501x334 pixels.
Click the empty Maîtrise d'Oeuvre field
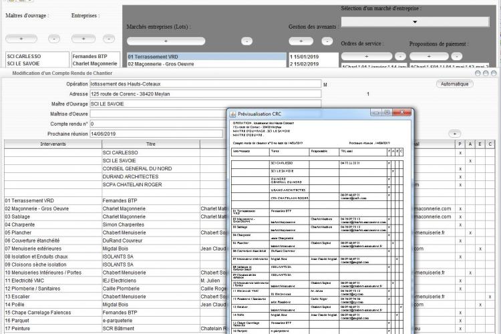pyautogui.click(x=158, y=114)
